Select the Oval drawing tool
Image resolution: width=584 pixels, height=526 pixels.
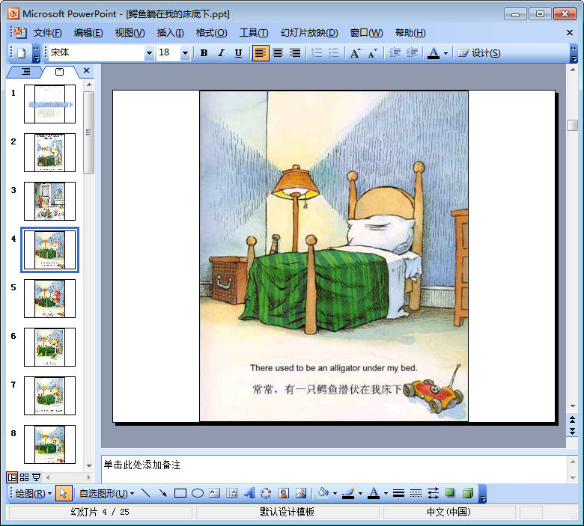[198, 494]
